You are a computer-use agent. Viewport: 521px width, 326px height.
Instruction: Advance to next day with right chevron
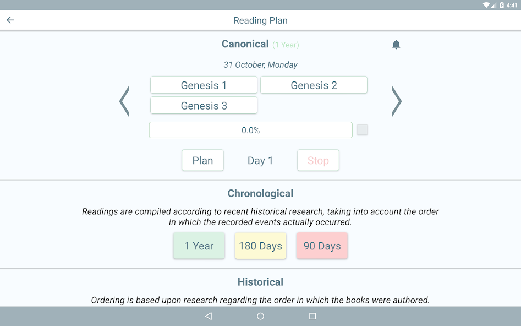point(397,101)
